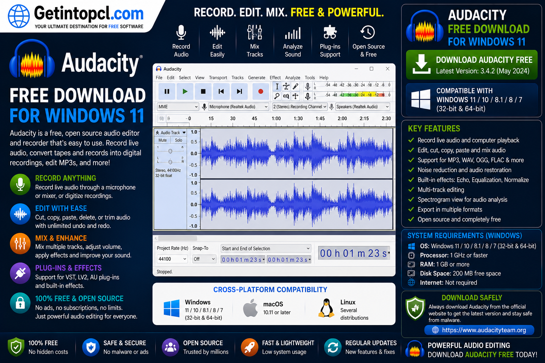The width and height of the screenshot is (545, 363).
Task: Click the Plug-ins Support puzzle icon
Action: tap(330, 32)
